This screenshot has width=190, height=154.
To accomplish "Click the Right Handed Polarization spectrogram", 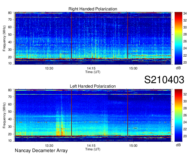I will point(93,38).
